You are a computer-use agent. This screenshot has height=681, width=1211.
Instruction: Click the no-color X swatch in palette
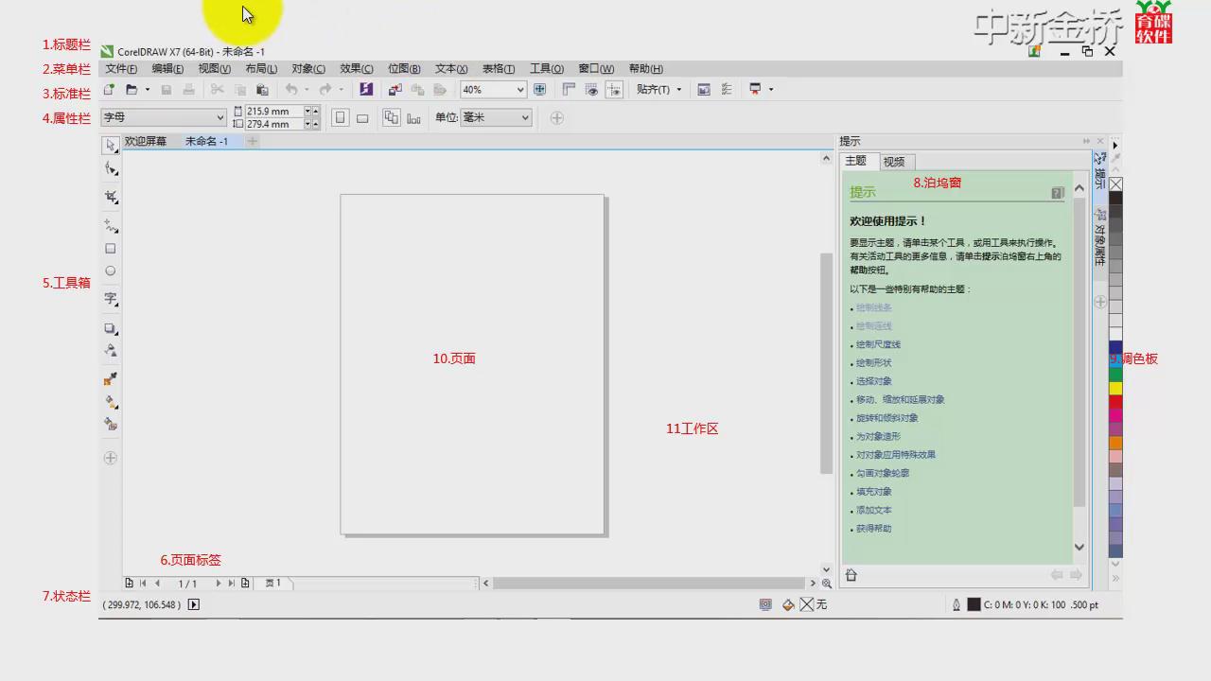[1115, 183]
